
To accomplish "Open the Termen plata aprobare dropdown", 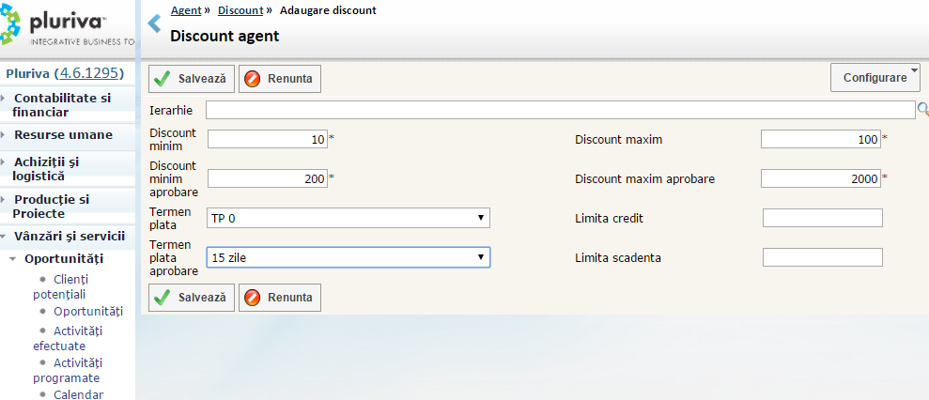I will pos(348,256).
